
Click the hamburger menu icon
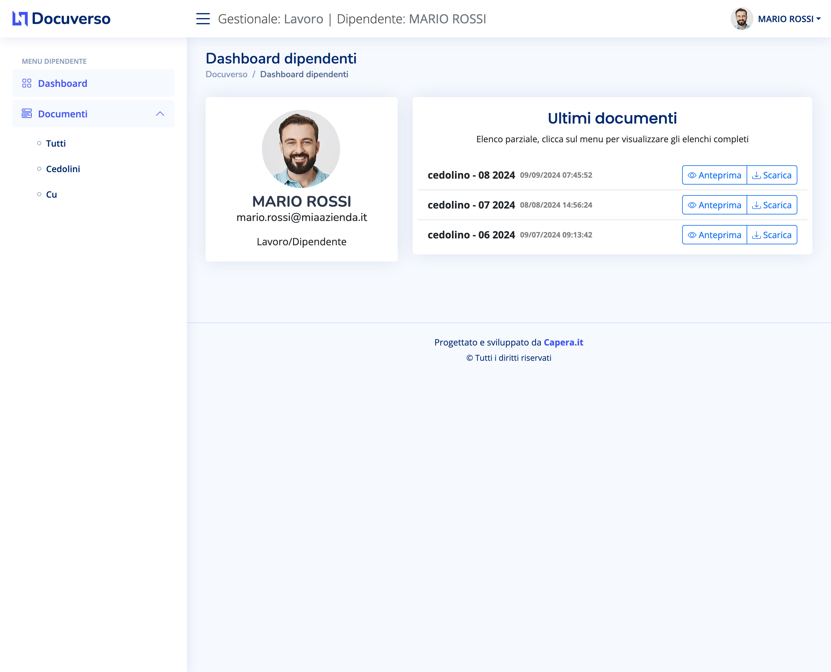click(x=203, y=19)
